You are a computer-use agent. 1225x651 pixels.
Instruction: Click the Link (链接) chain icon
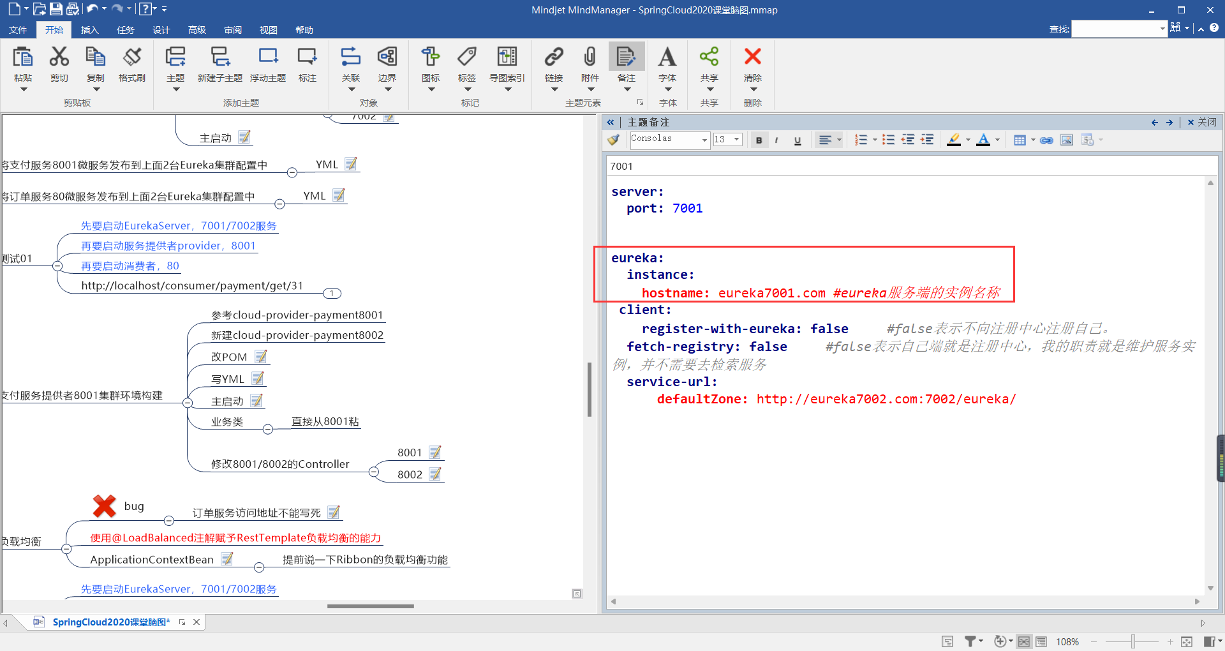point(554,57)
